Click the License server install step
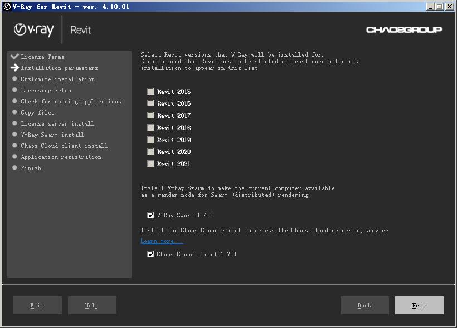Image resolution: width=457 pixels, height=328 pixels. point(57,123)
